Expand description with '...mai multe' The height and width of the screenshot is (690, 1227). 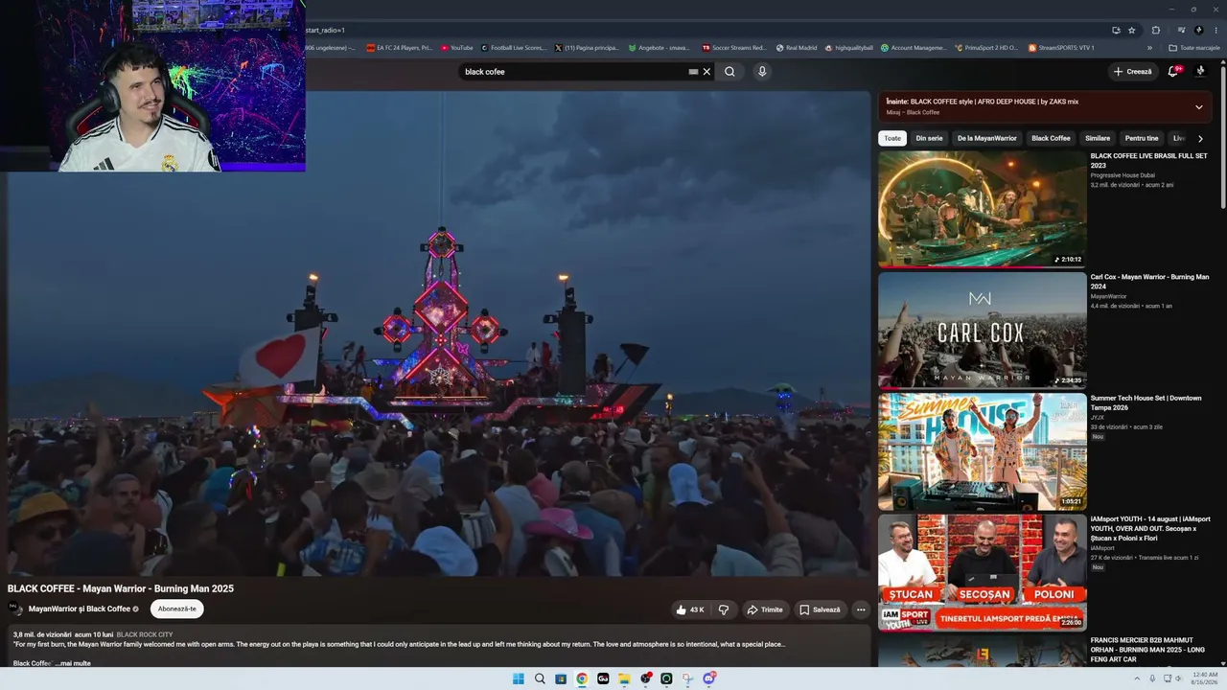[x=74, y=663]
